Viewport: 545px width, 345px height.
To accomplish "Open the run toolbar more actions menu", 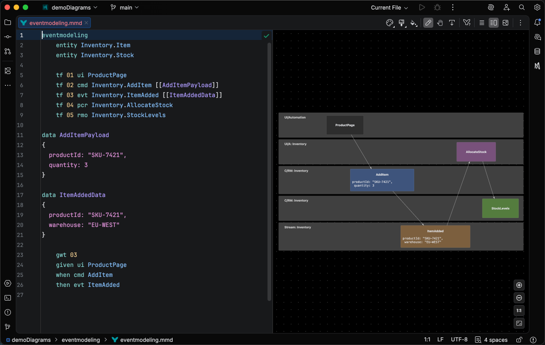I will click(452, 7).
